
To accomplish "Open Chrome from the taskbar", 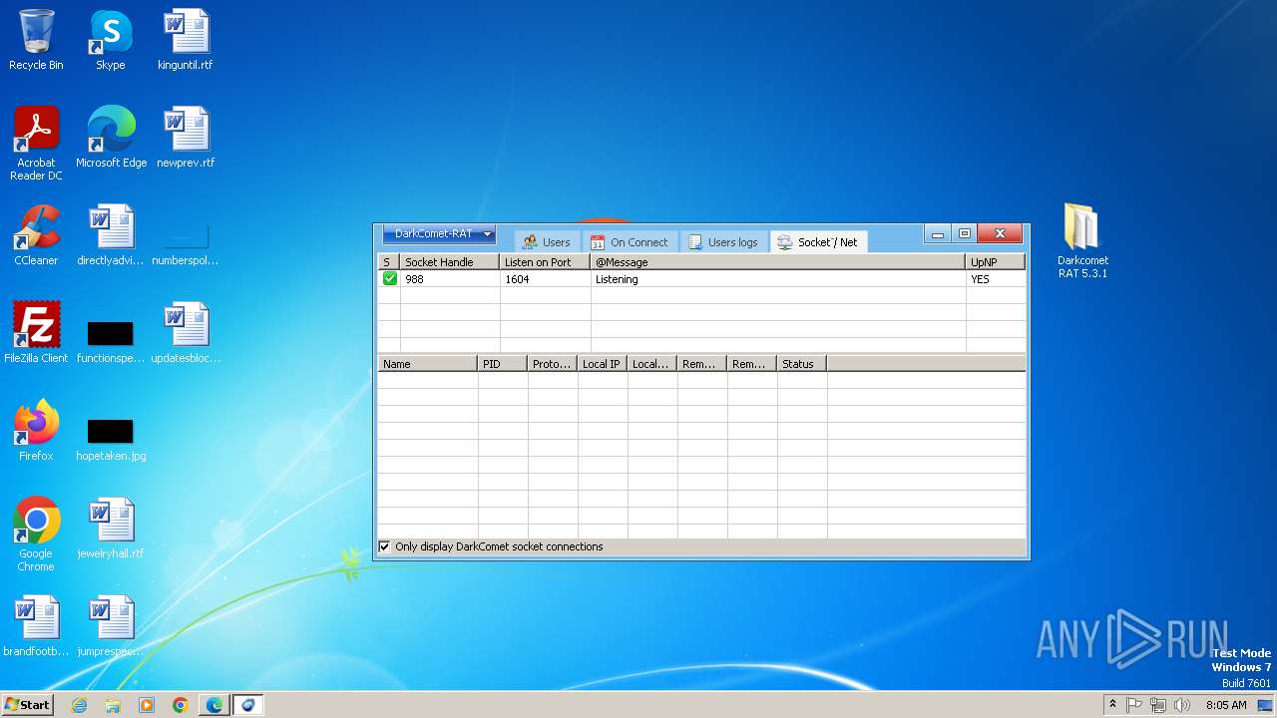I will pyautogui.click(x=181, y=705).
